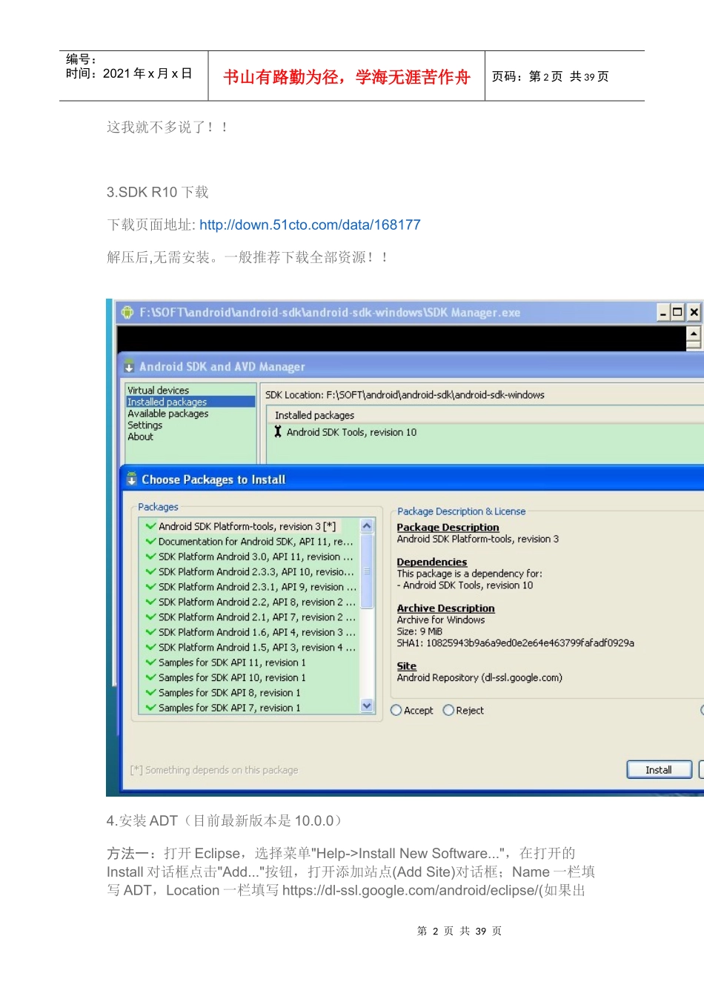Click the download icon in Android SDK and AVD Manager title

pos(129,366)
